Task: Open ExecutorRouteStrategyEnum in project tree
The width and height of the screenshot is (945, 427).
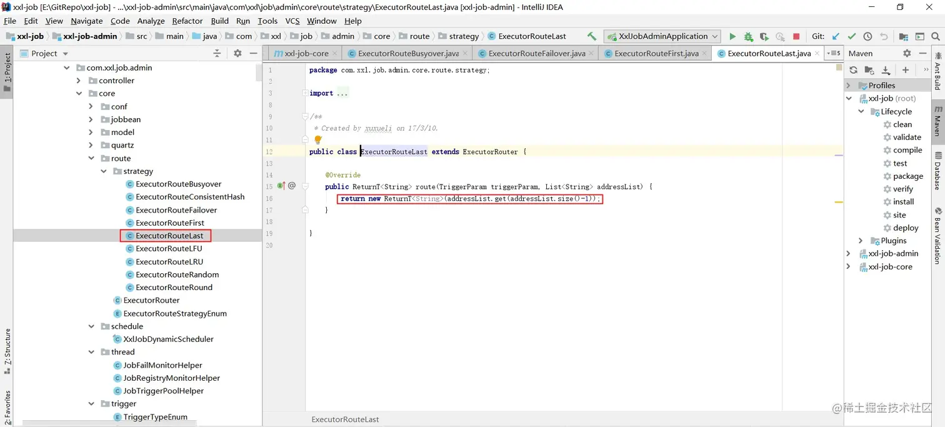Action: click(x=169, y=313)
